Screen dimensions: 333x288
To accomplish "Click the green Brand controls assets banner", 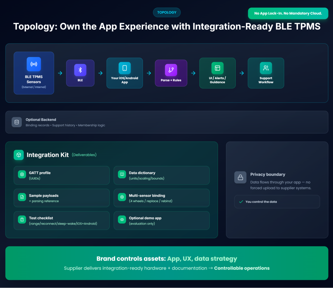I will pyautogui.click(x=166, y=263).
